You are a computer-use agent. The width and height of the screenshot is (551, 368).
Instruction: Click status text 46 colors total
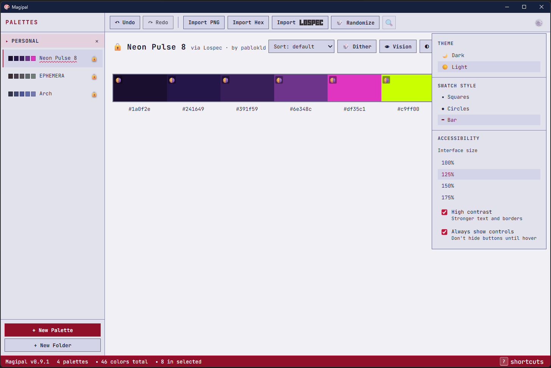click(125, 362)
